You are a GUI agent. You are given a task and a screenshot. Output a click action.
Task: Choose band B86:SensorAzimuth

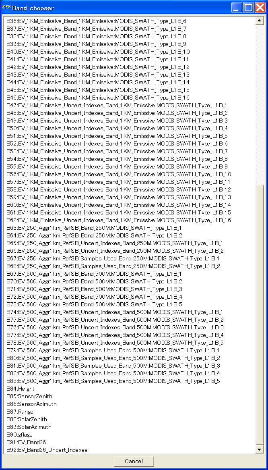(x=31, y=404)
